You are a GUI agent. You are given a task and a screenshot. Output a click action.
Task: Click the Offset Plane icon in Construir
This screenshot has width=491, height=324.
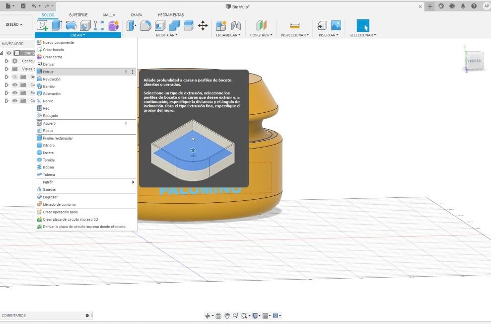point(261,25)
